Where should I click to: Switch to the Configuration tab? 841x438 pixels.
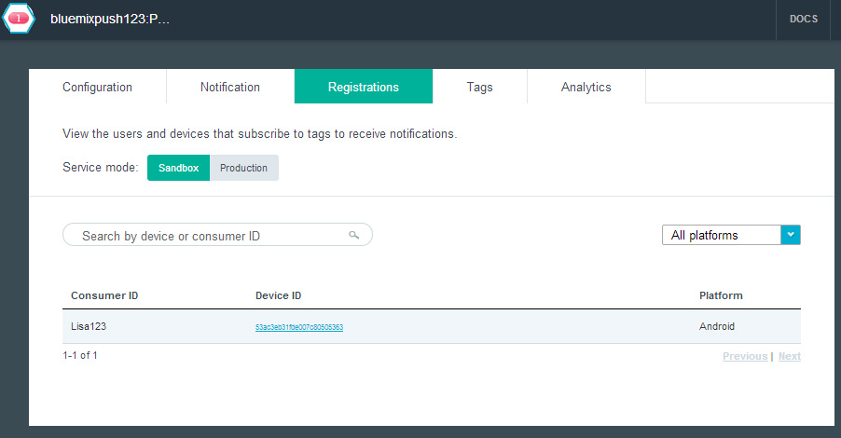pyautogui.click(x=97, y=87)
